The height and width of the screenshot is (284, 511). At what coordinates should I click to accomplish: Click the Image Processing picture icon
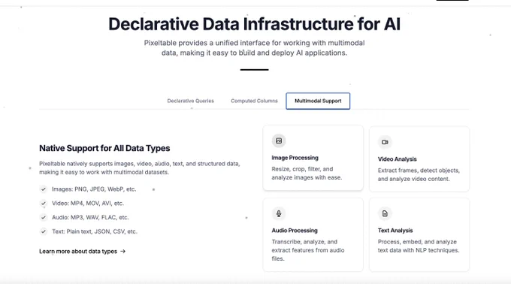[279, 140]
